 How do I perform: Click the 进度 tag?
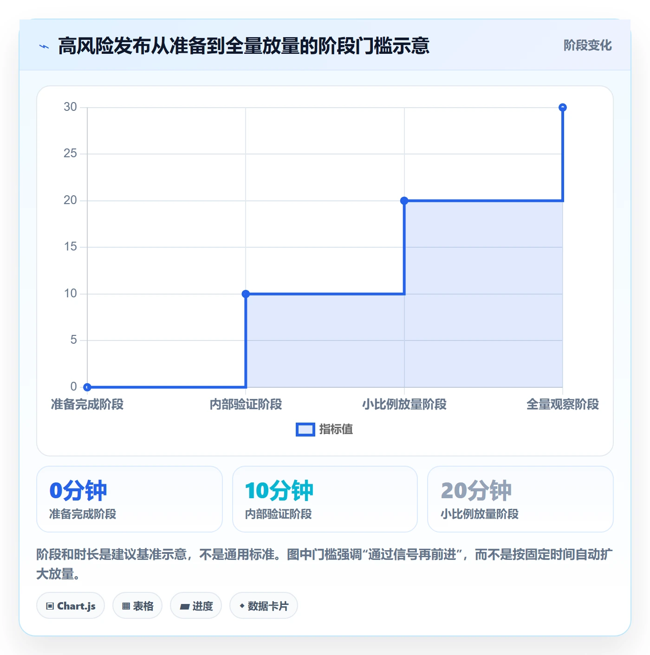(x=196, y=605)
